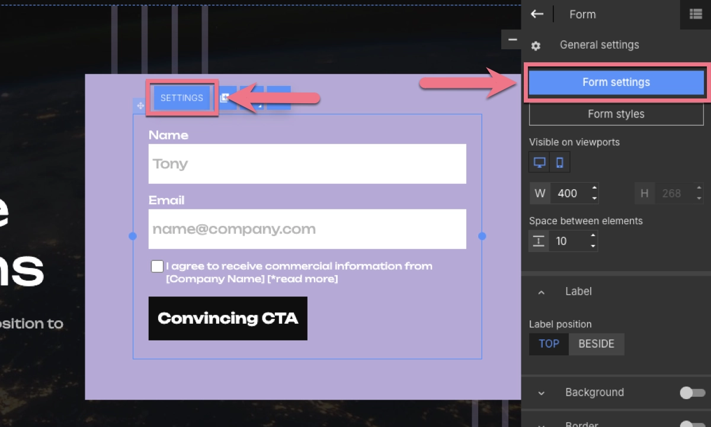Click the duplicate icon in form toolbar

[x=225, y=98]
